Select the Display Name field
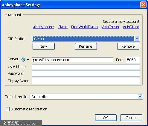Viewport: 148px width, 126px height. [86, 81]
